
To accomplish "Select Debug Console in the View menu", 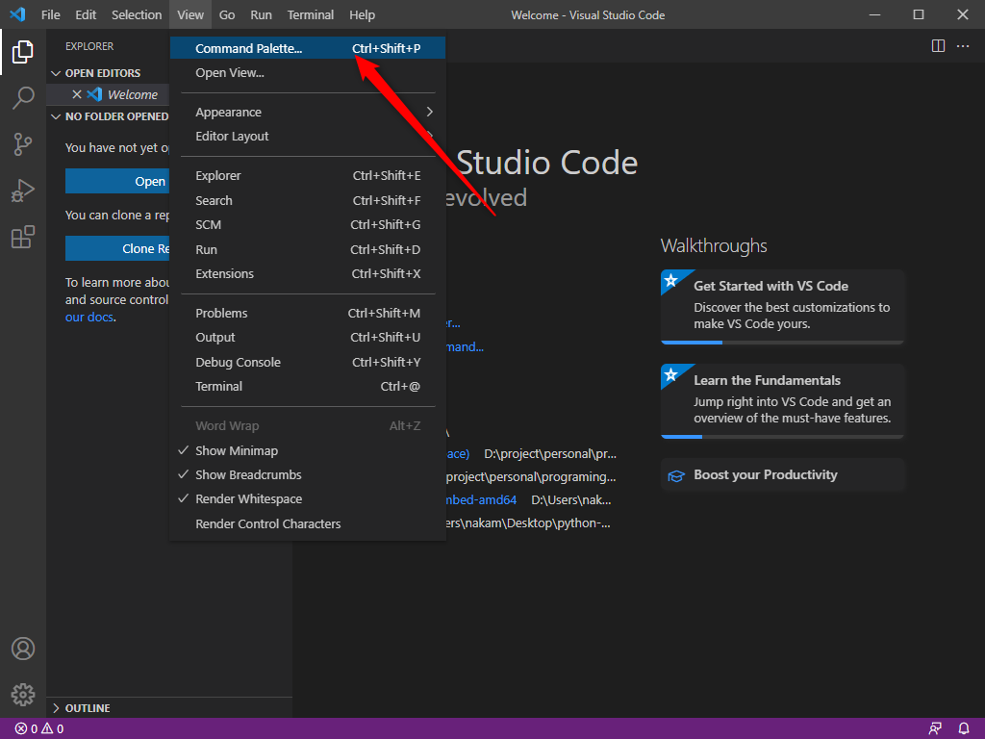I will point(308,362).
